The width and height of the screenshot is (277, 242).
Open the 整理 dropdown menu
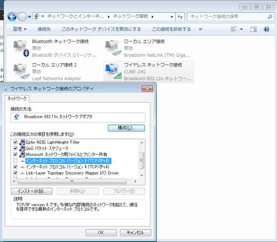19,29
